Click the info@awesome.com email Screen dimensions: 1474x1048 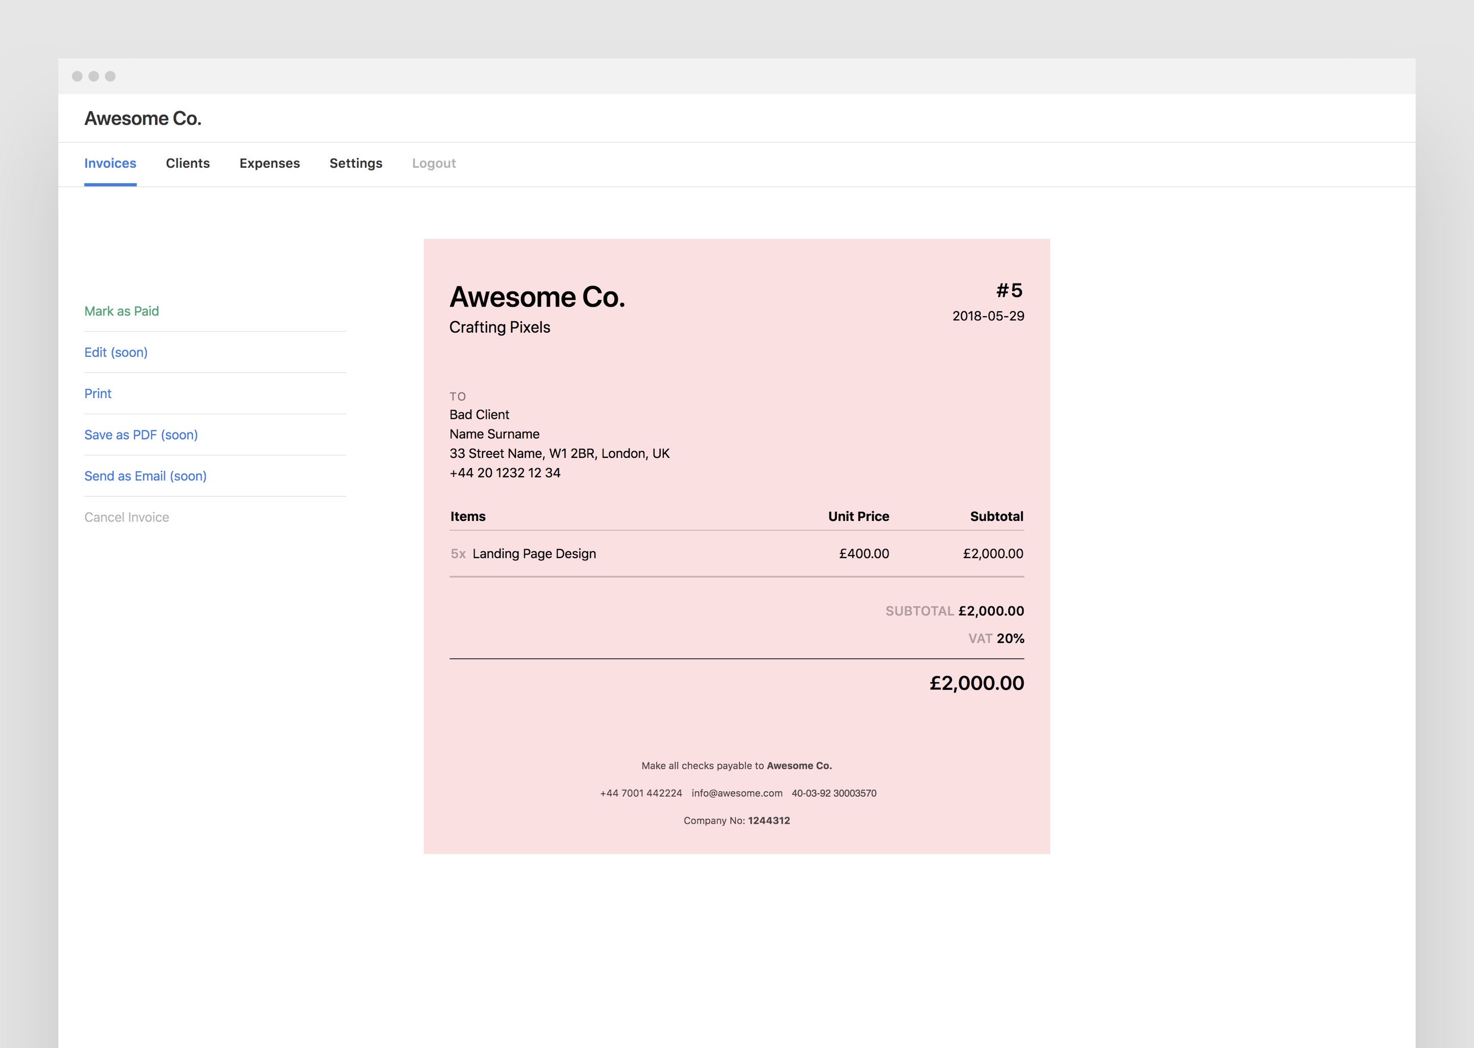pos(737,793)
